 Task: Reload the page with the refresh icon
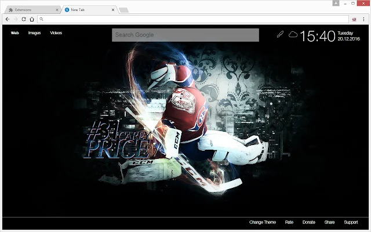[24, 19]
